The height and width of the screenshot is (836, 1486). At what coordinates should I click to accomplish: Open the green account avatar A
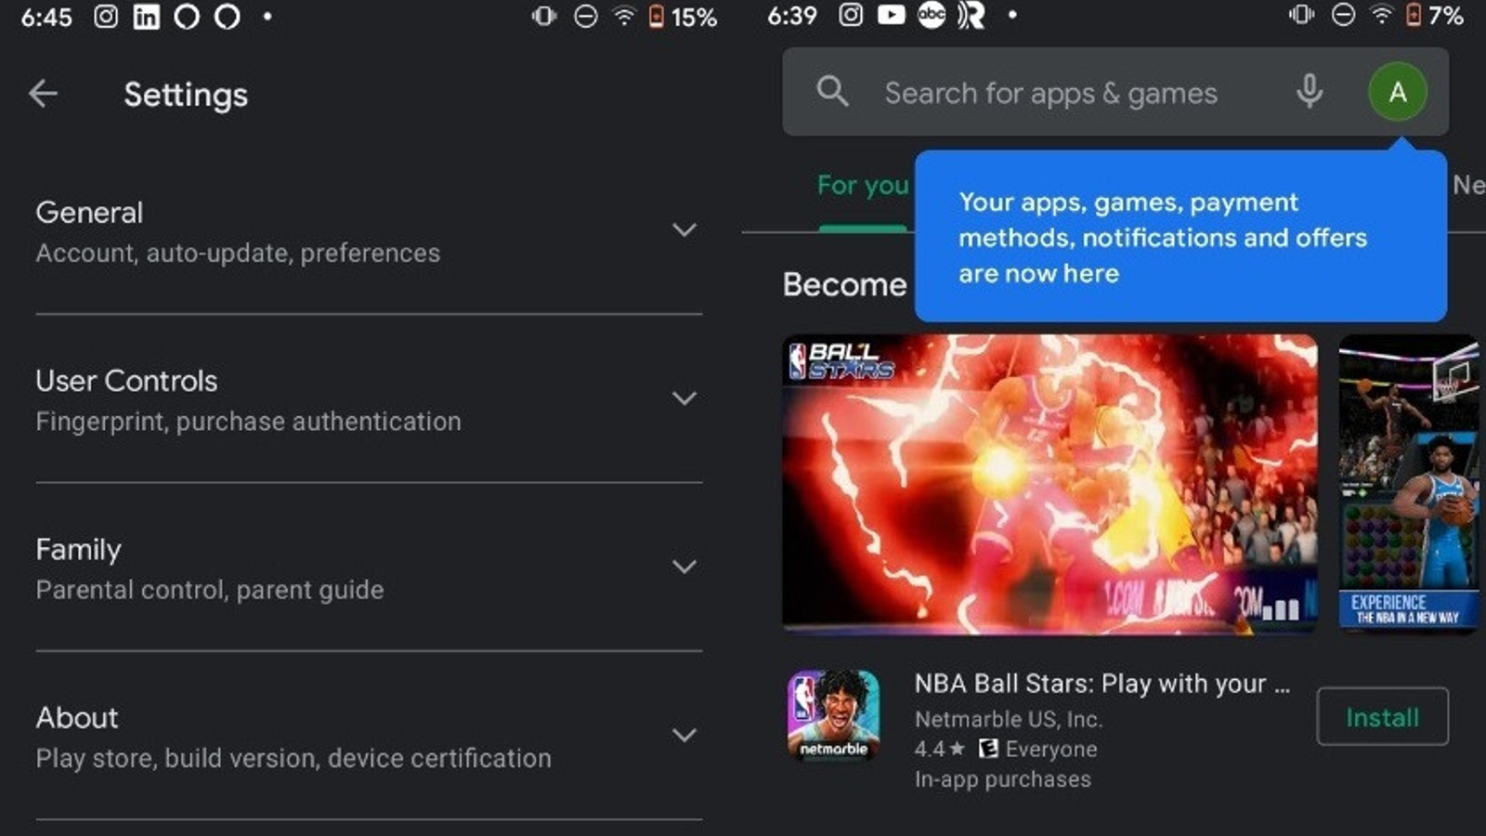(1398, 91)
